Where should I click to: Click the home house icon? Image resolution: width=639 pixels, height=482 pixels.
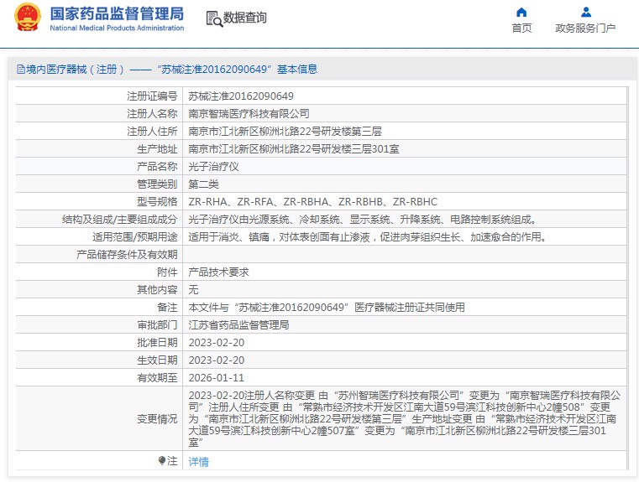tap(521, 13)
